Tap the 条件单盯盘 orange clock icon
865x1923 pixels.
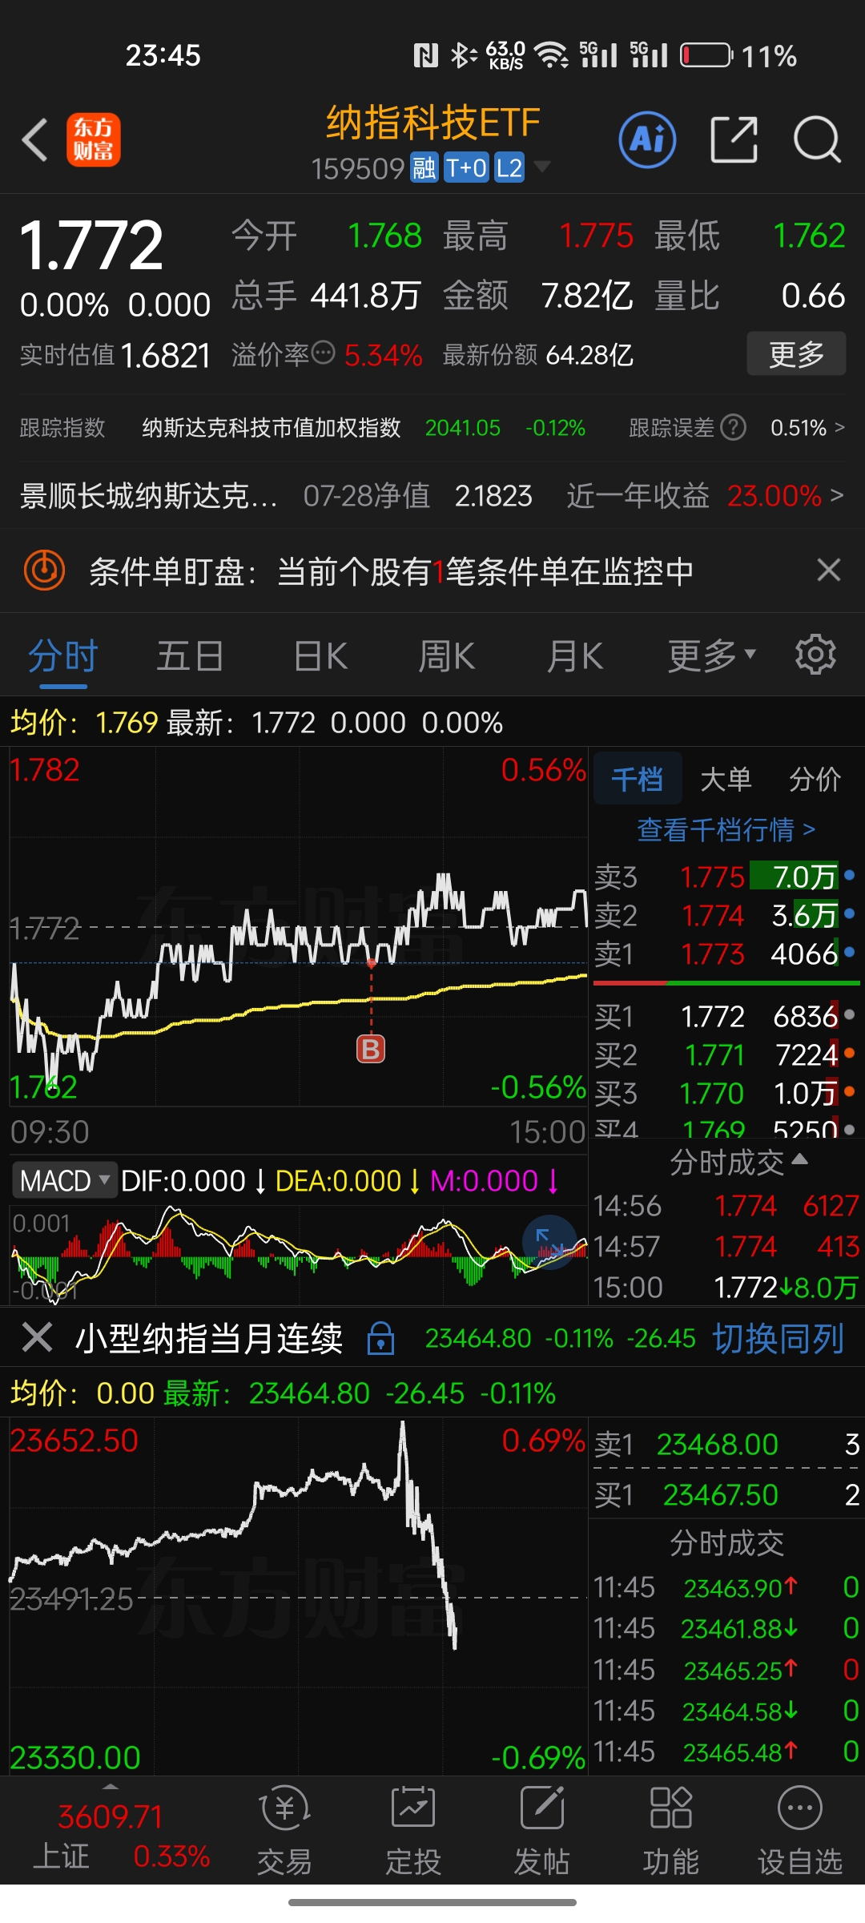pos(44,570)
